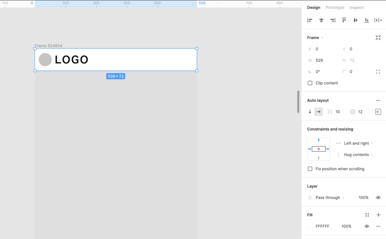Open the Pass through blend mode dropdown

point(330,198)
